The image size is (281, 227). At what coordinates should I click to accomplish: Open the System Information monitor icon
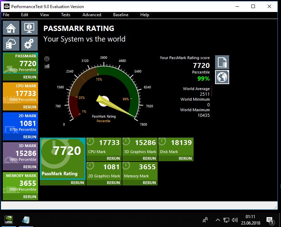point(29,28)
